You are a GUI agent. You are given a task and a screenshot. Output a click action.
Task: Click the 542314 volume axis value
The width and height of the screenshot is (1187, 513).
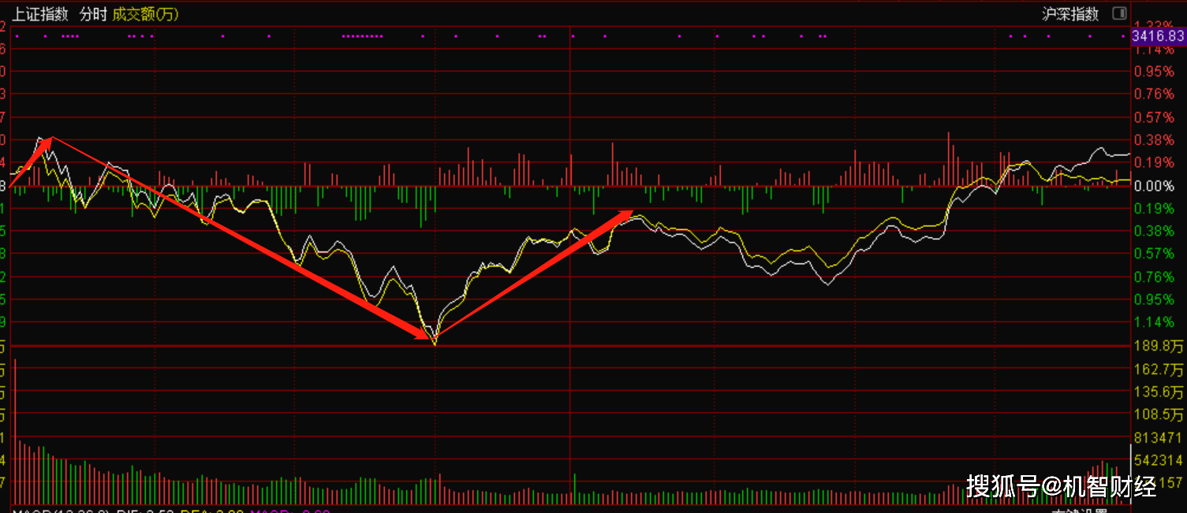[x=1159, y=460]
